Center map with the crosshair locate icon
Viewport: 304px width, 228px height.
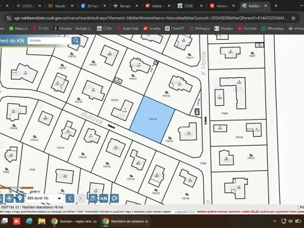click(9, 198)
